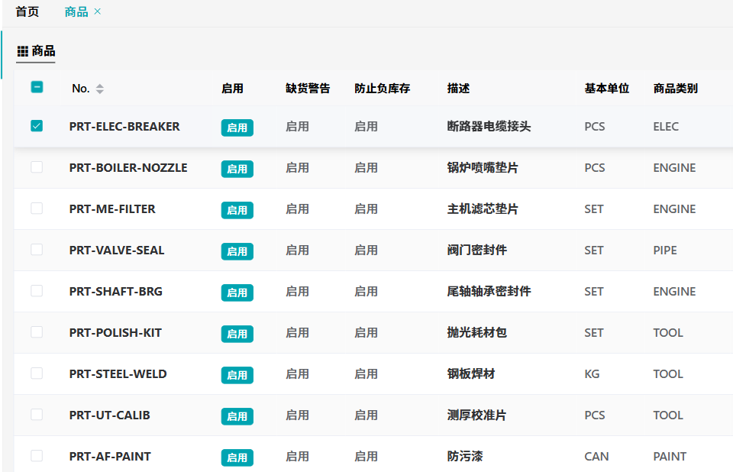Check the PRT-BOILER-NOZZLE row checkbox

click(x=37, y=167)
